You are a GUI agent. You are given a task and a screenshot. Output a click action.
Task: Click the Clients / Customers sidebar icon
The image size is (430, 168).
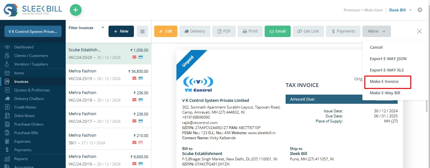pos(7,56)
